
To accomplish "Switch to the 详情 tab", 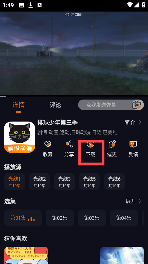I will click(18, 105).
